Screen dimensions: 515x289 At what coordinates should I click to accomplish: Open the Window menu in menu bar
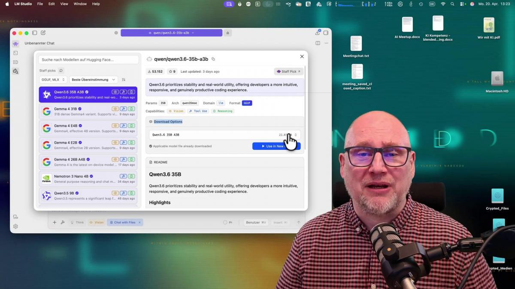pos(80,4)
